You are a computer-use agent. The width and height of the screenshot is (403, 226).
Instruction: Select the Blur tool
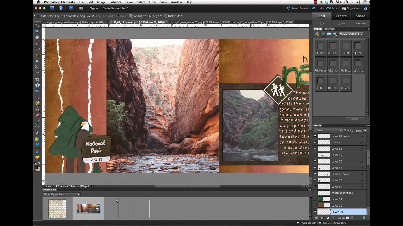click(x=37, y=152)
